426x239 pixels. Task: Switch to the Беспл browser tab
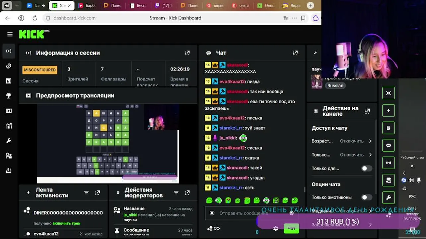click(x=139, y=5)
